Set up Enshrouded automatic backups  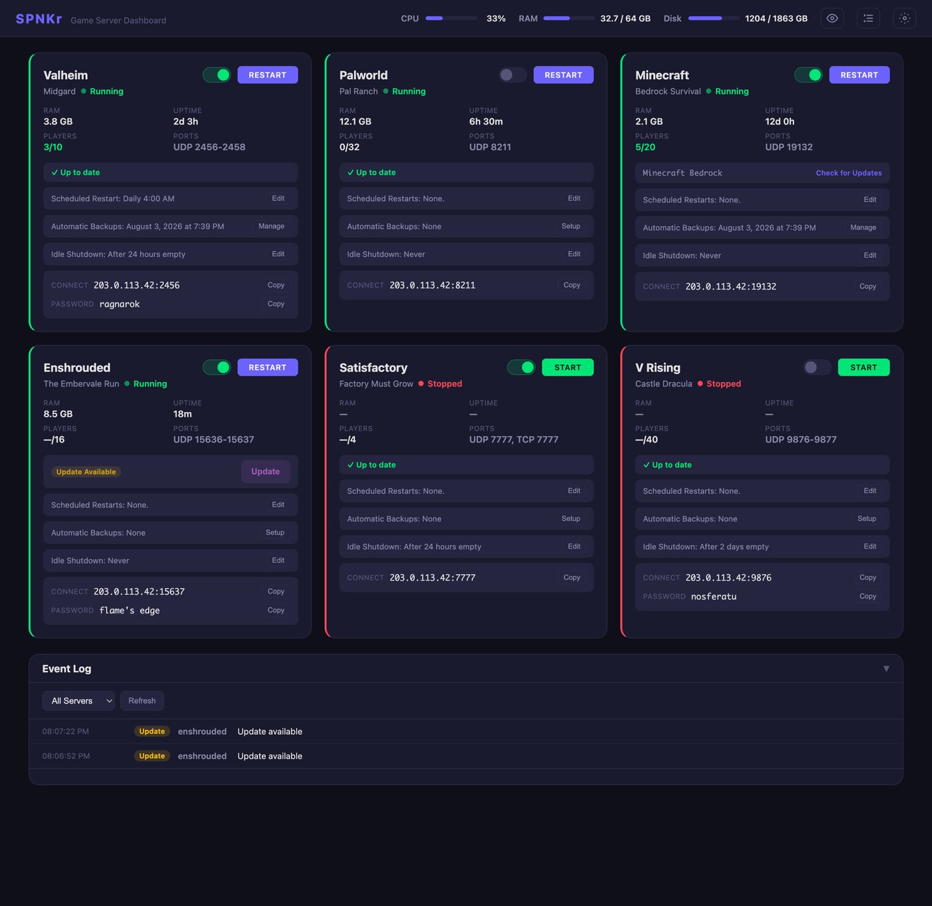tap(275, 533)
